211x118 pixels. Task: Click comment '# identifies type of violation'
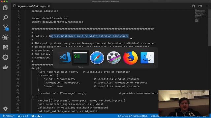pyautogui.click(x=107, y=72)
